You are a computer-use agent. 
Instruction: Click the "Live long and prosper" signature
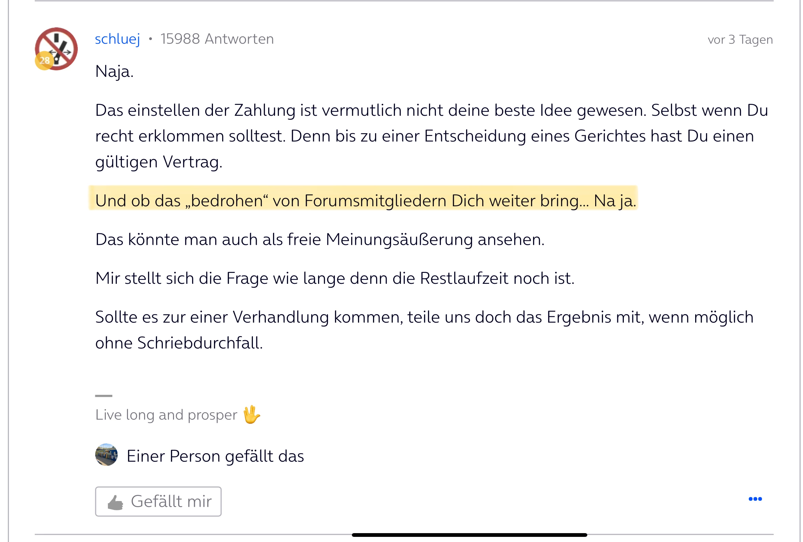(166, 415)
